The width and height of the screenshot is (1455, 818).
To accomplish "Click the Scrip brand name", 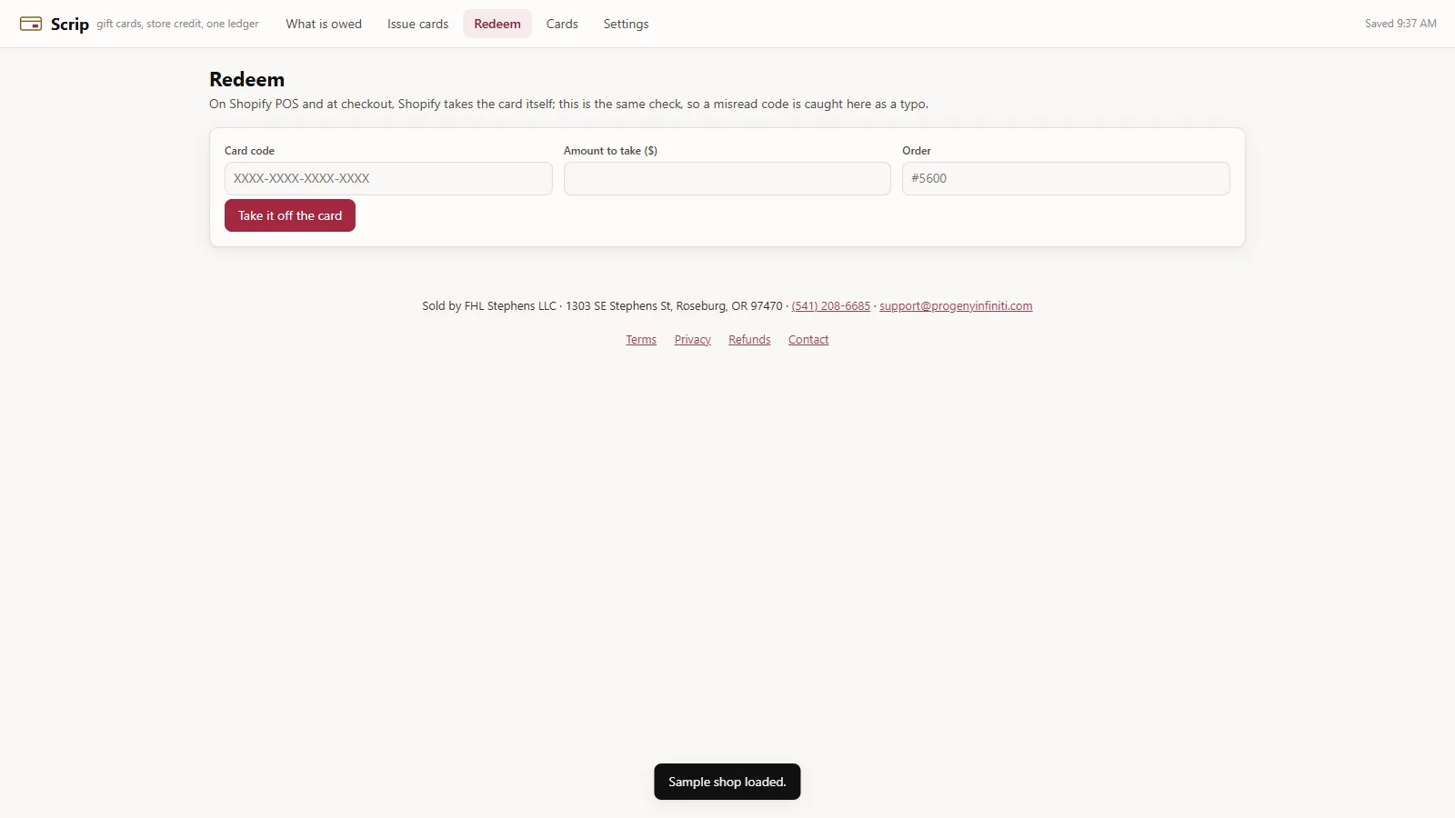I will point(70,24).
